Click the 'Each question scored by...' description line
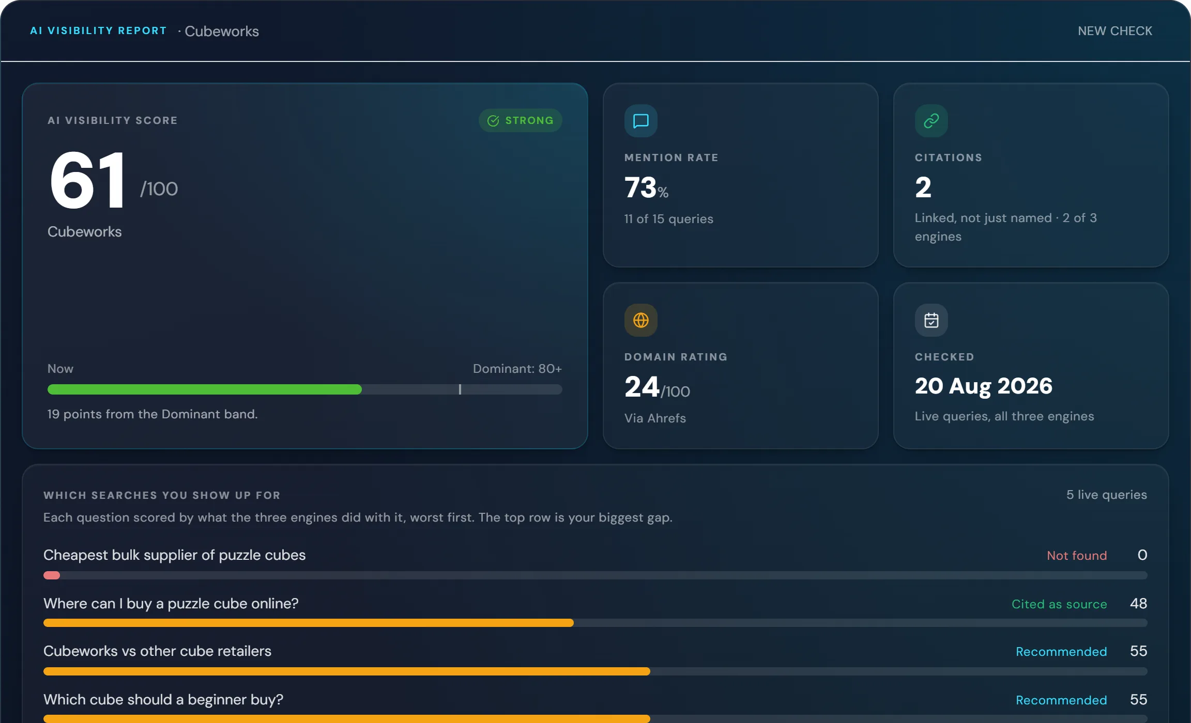Screen dimensions: 1191x723 tap(358, 517)
